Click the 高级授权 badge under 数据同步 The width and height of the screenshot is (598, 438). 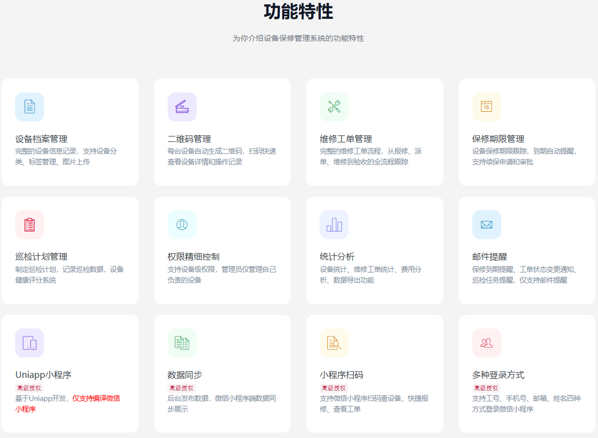(x=181, y=387)
